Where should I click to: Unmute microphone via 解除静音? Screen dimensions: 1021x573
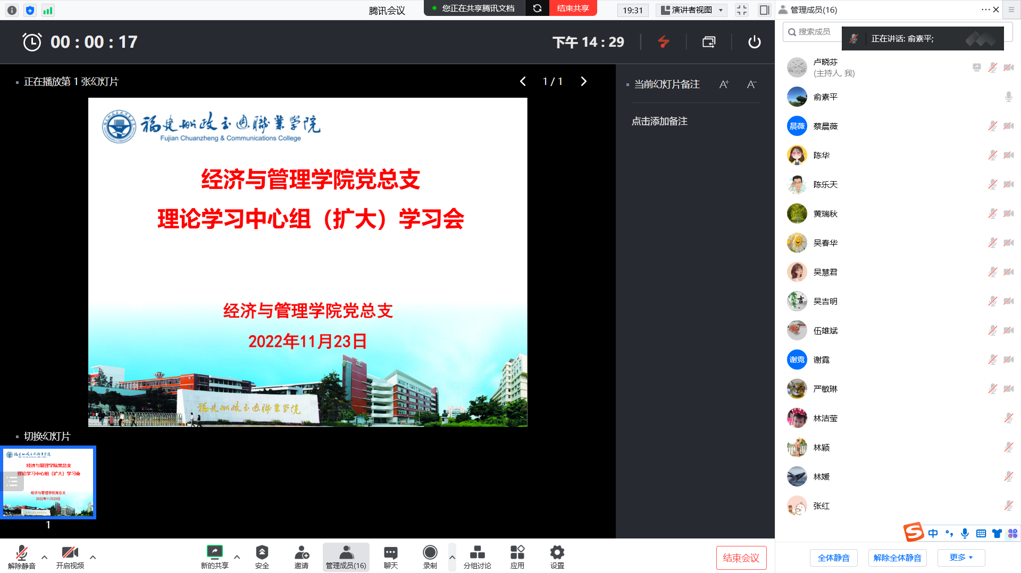coord(21,556)
